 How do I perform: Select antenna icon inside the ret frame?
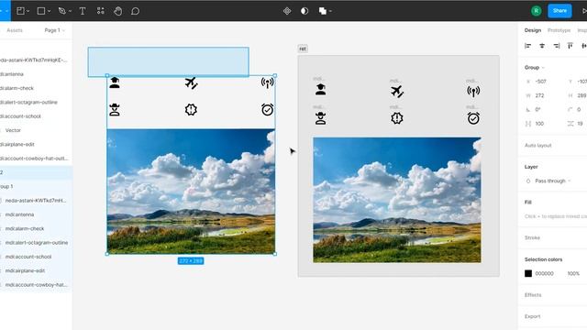pyautogui.click(x=473, y=91)
